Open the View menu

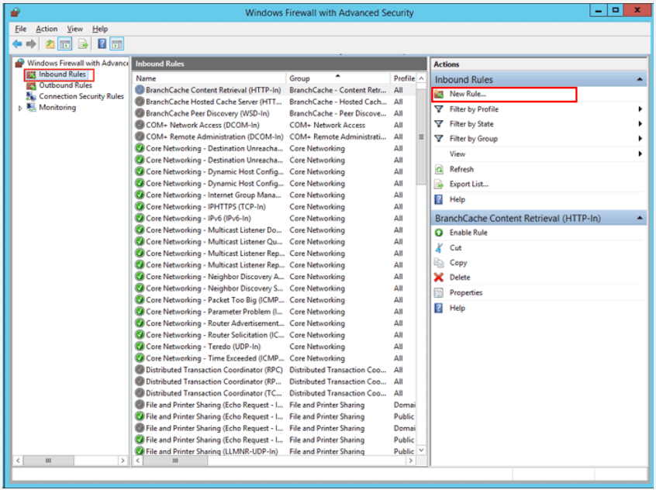[x=75, y=29]
